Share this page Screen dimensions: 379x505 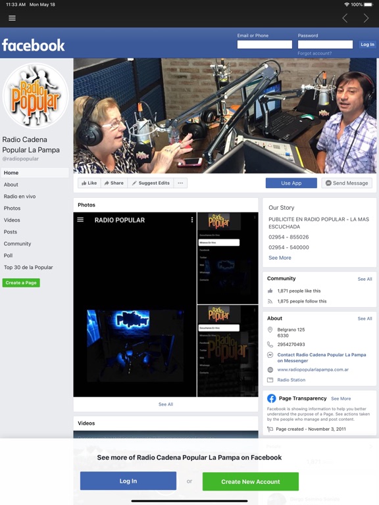click(x=114, y=183)
